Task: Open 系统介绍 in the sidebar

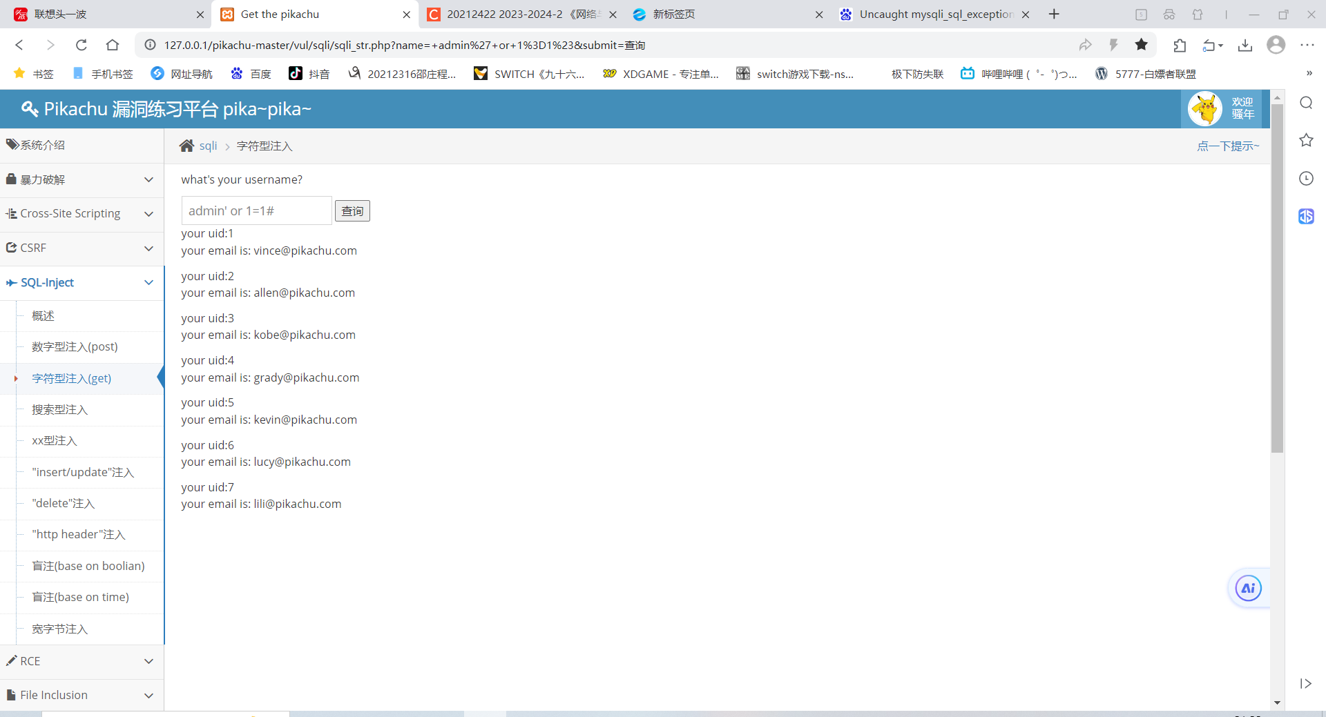Action: pos(81,145)
